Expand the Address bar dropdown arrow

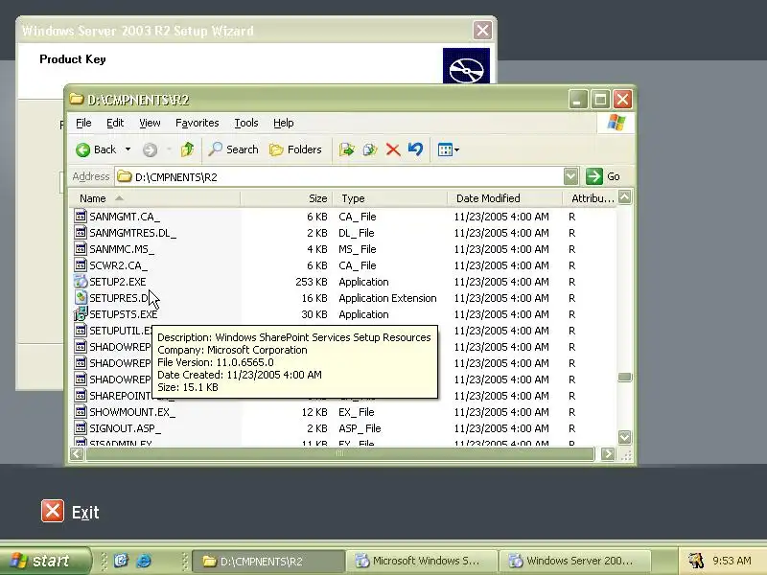[570, 176]
